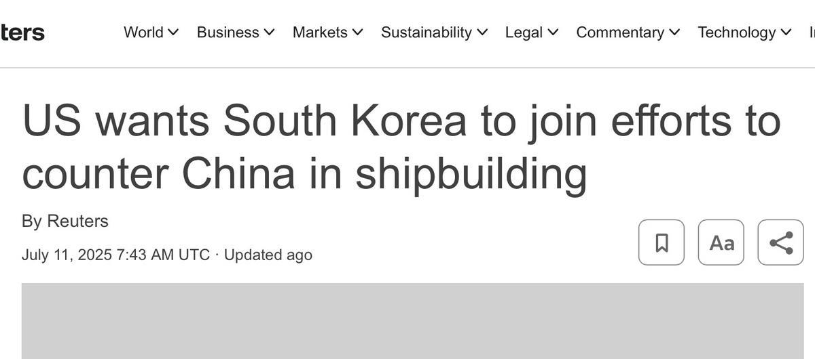The height and width of the screenshot is (359, 815).
Task: Click the Reuters logo
Action: tap(22, 33)
